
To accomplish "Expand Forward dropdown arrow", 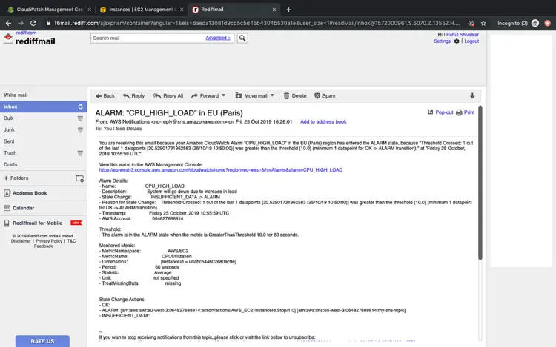I will (224, 95).
